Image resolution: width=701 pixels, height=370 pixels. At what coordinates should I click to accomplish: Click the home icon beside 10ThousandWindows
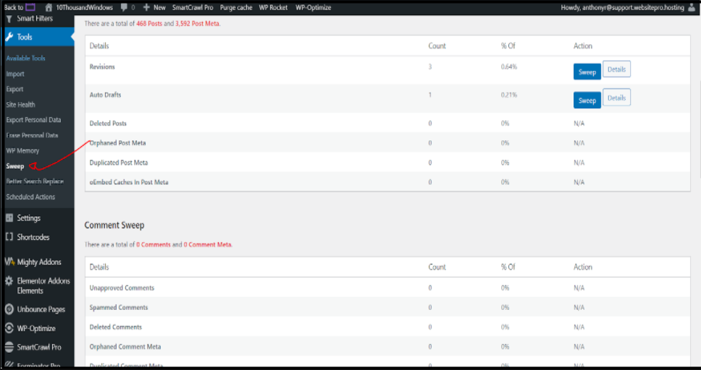pos(48,7)
